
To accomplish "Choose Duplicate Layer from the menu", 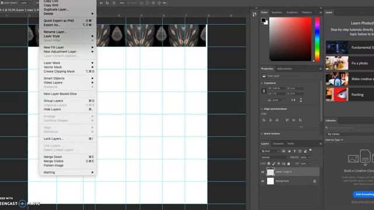I will coord(56,9).
